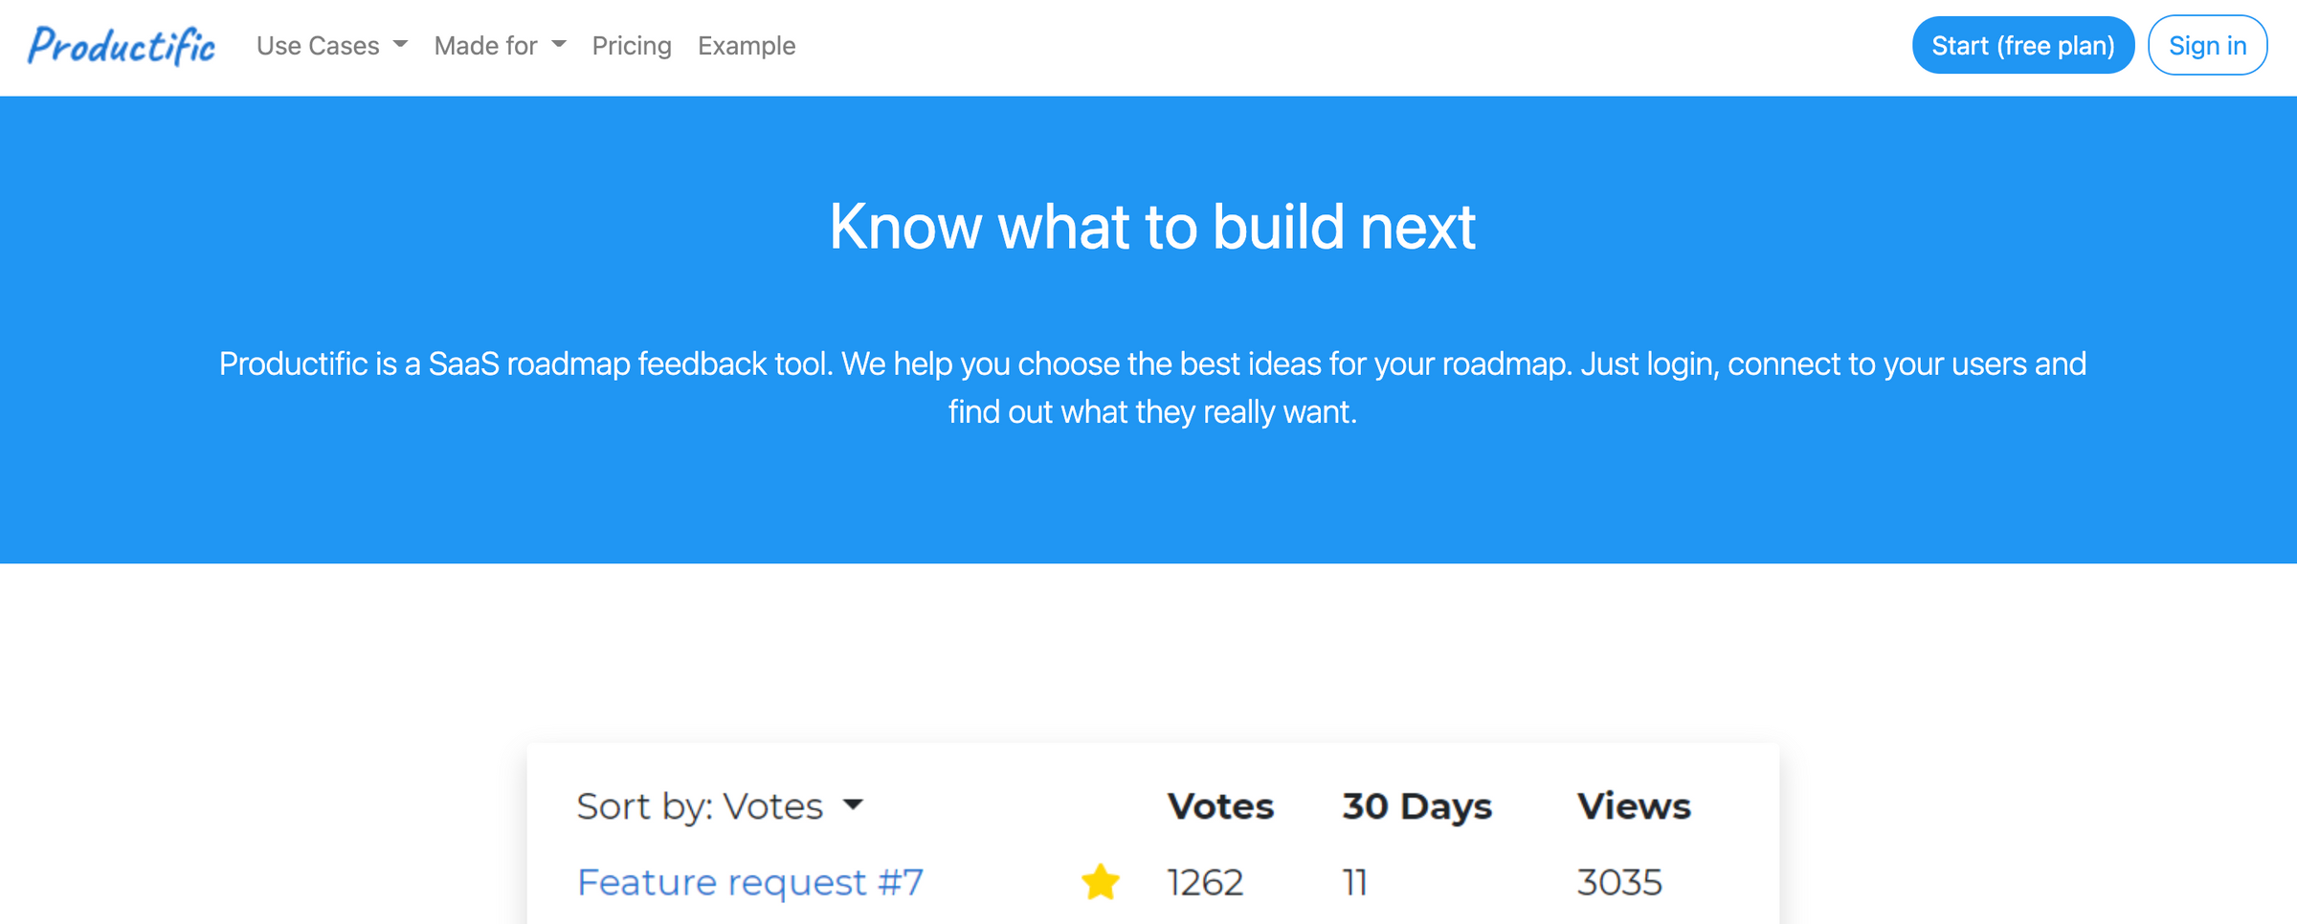
Task: Click the Start (free plan) button
Action: (2022, 44)
